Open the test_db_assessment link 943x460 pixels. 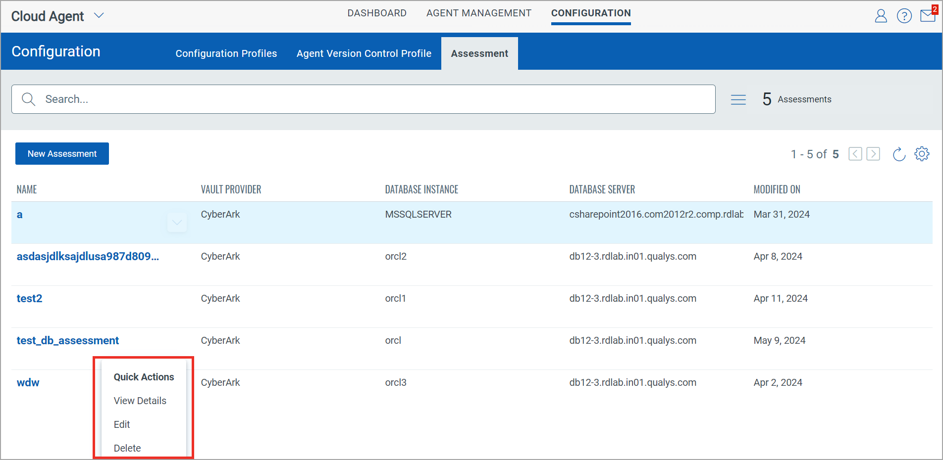click(x=68, y=340)
